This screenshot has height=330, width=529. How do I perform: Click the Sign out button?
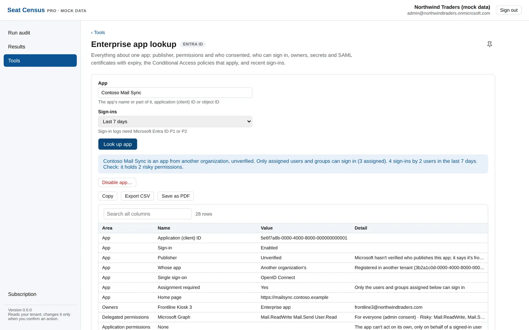pyautogui.click(x=509, y=10)
